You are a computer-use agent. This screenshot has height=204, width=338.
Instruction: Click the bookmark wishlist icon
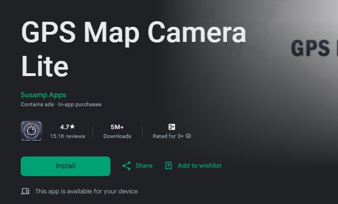pos(168,166)
